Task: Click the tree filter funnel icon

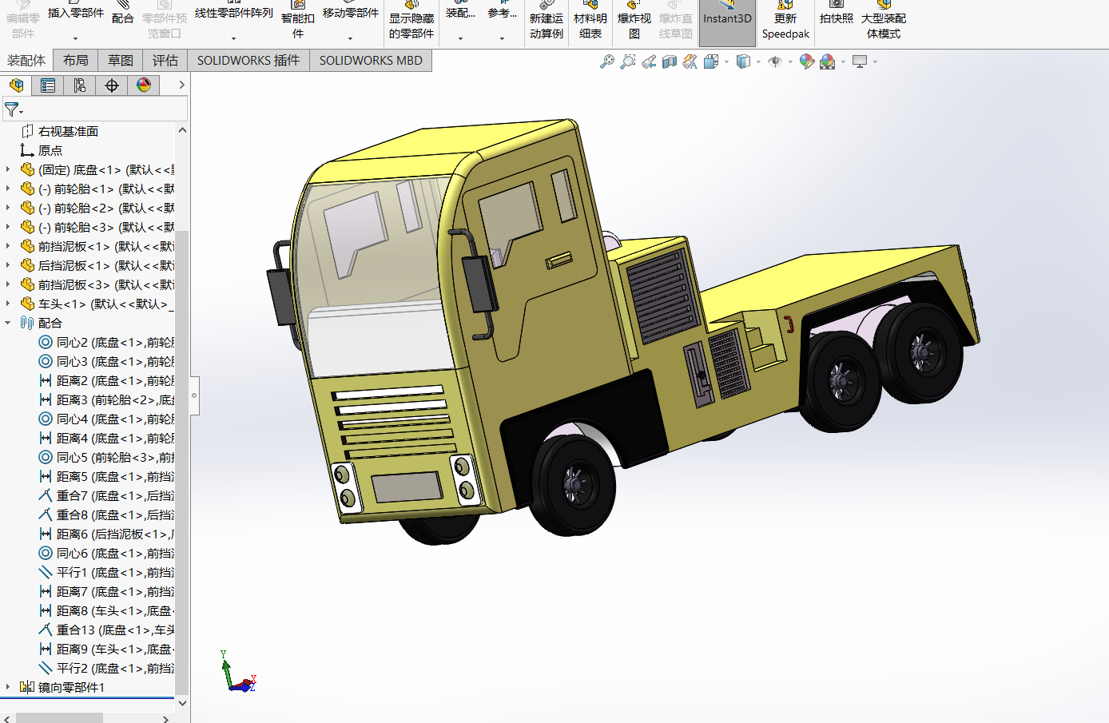Action: tap(11, 109)
